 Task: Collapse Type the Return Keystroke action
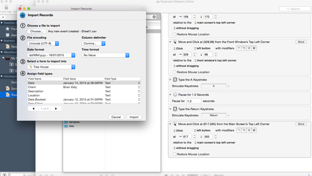[x=170, y=109]
